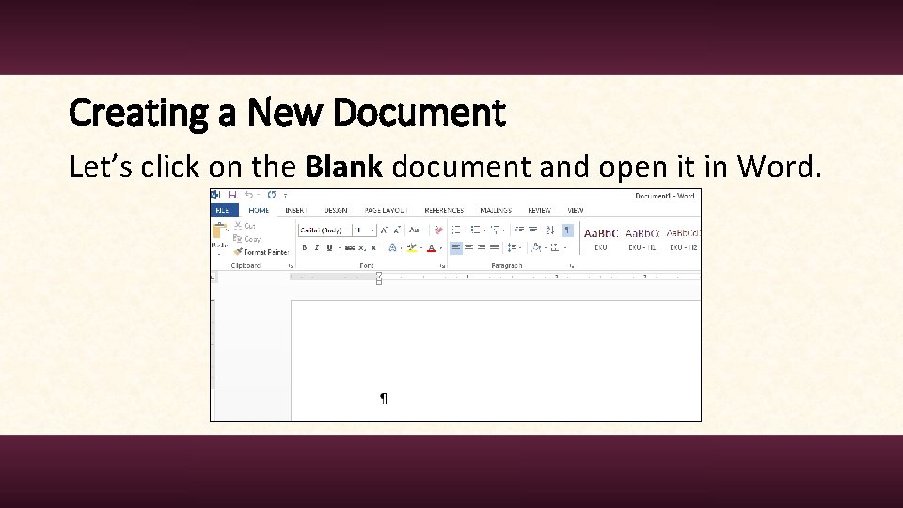Click the Numbering list icon
Image resolution: width=903 pixels, height=508 pixels.
(x=475, y=230)
